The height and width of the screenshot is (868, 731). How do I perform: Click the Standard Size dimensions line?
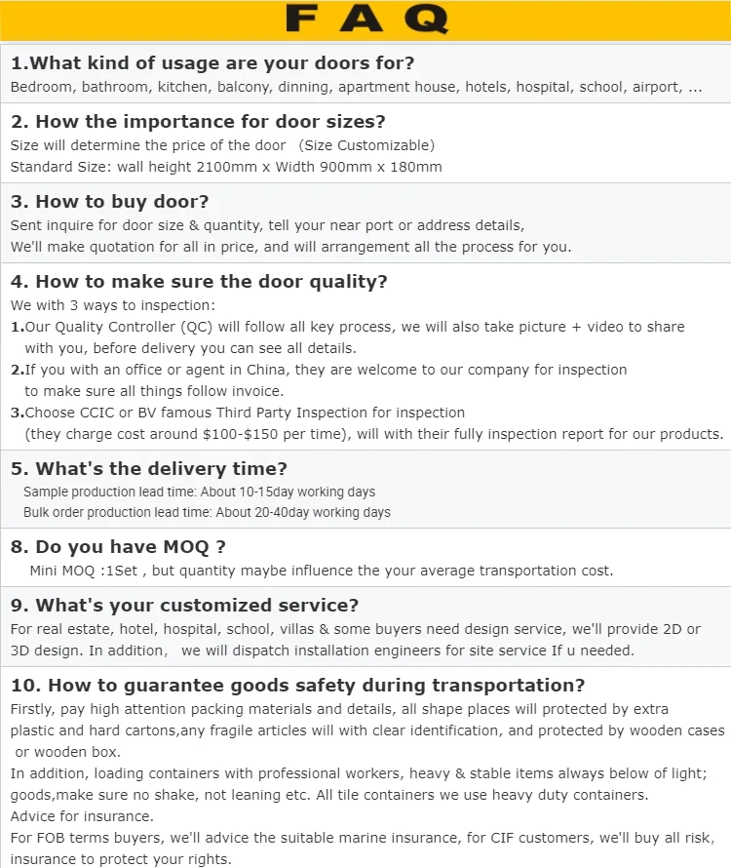(226, 167)
